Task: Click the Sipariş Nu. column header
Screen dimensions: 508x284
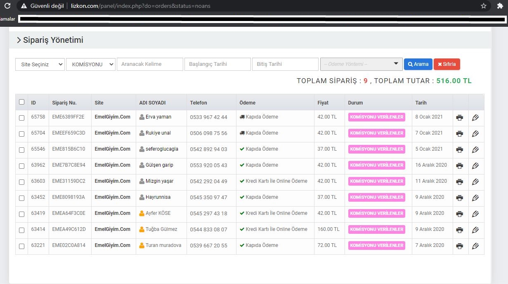Action: 64,102
